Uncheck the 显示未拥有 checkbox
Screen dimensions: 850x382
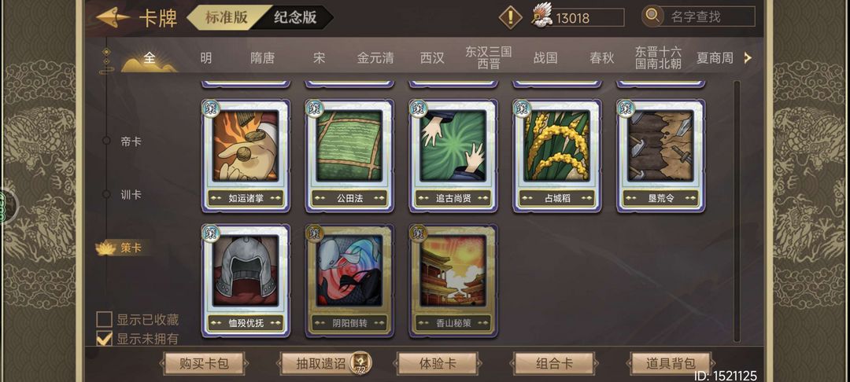(104, 339)
